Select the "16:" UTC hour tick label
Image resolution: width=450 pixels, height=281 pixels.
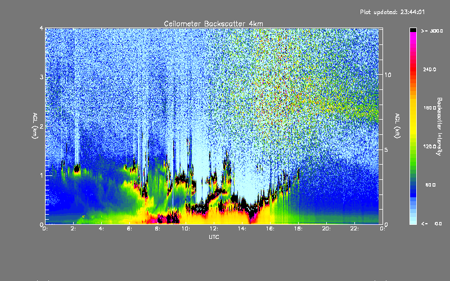click(271, 229)
